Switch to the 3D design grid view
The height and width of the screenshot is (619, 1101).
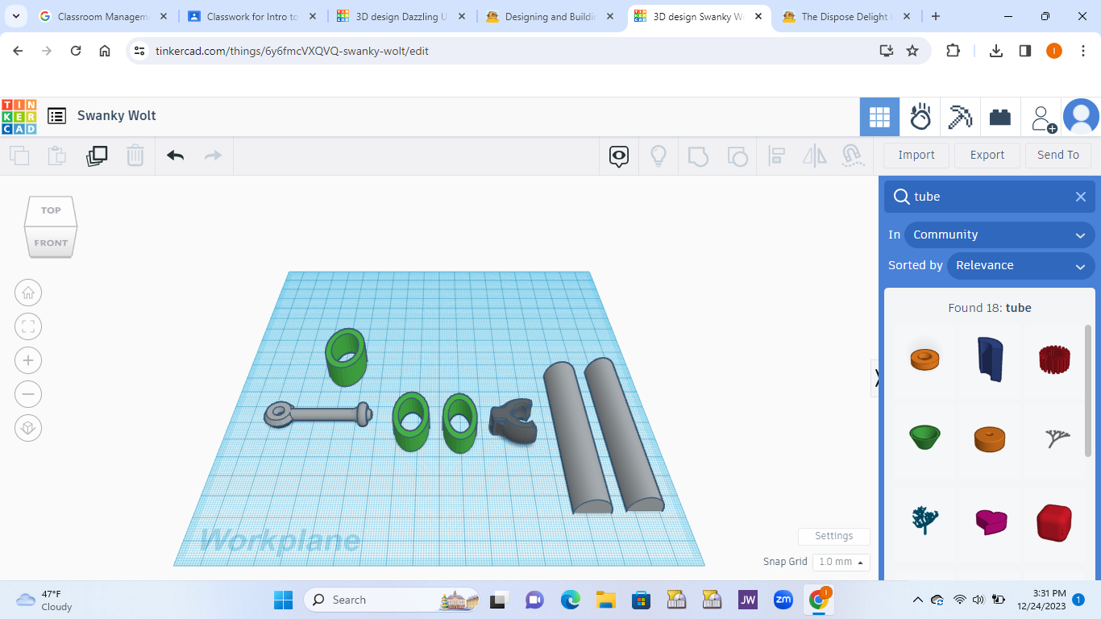[x=879, y=118]
